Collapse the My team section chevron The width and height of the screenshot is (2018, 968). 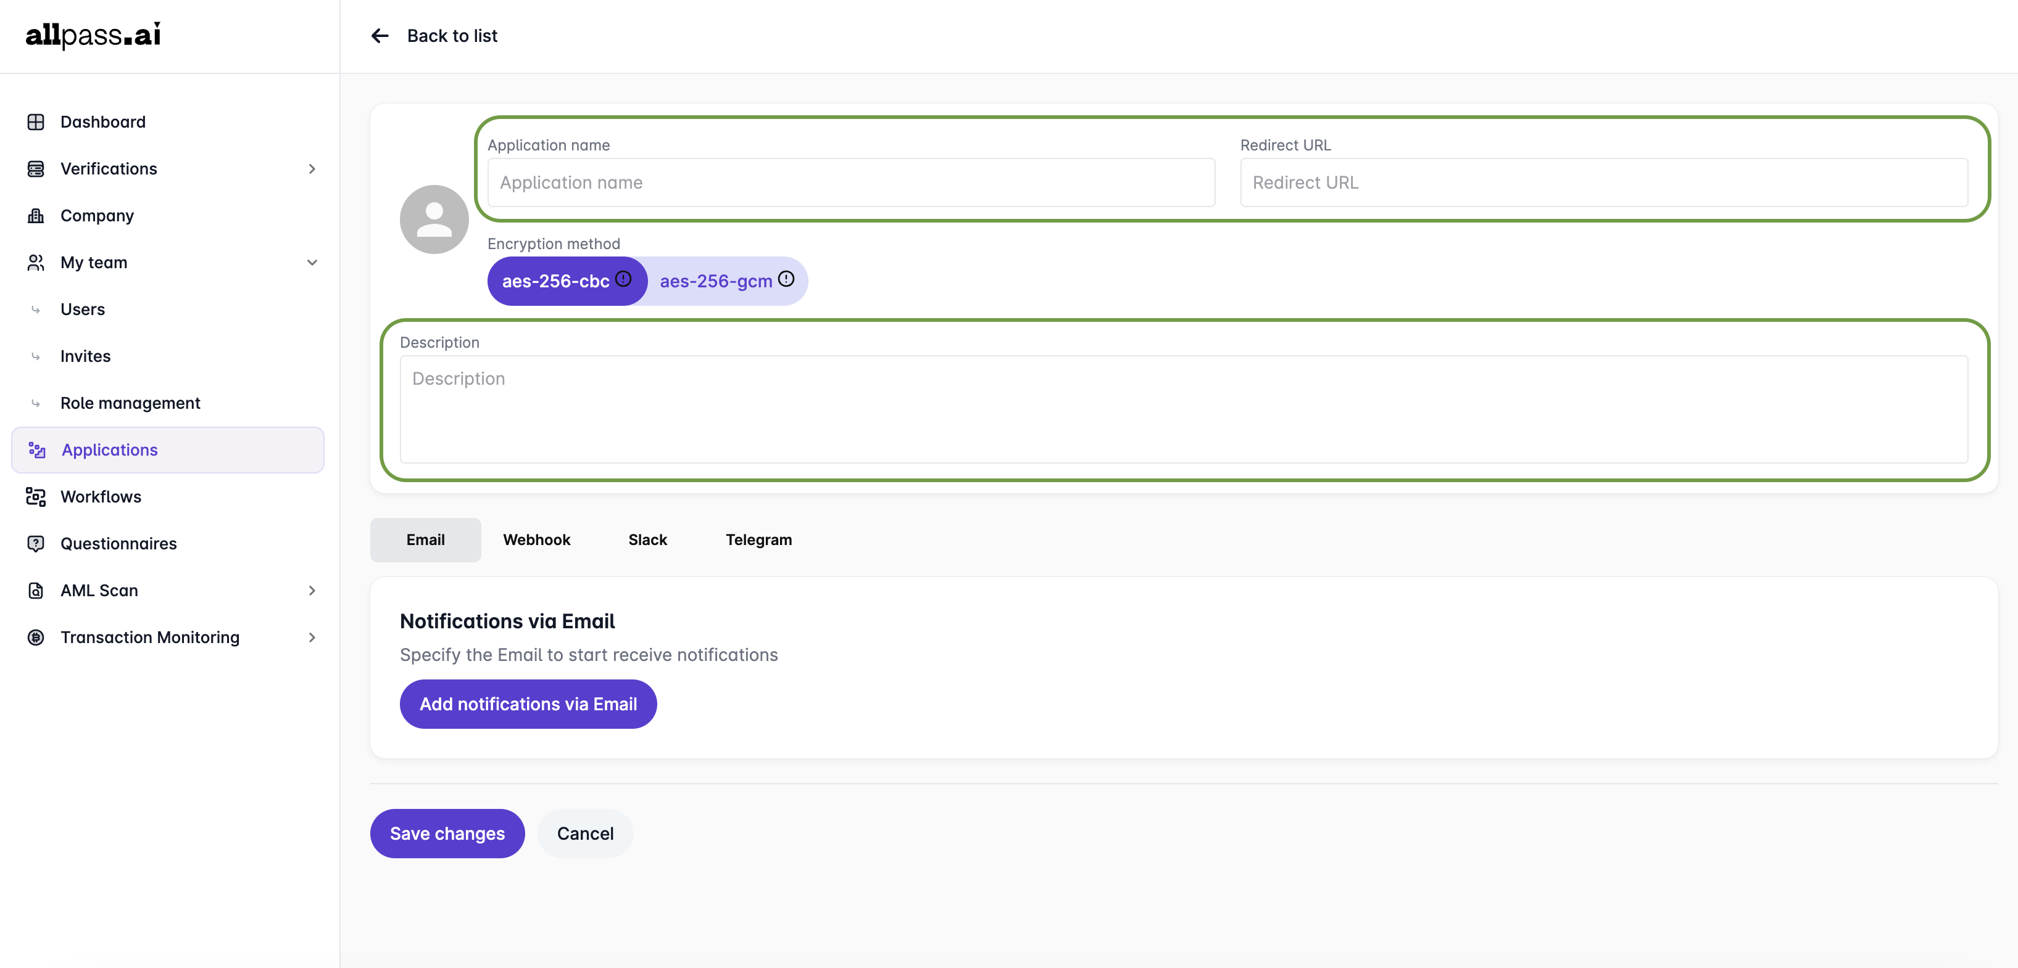312,263
